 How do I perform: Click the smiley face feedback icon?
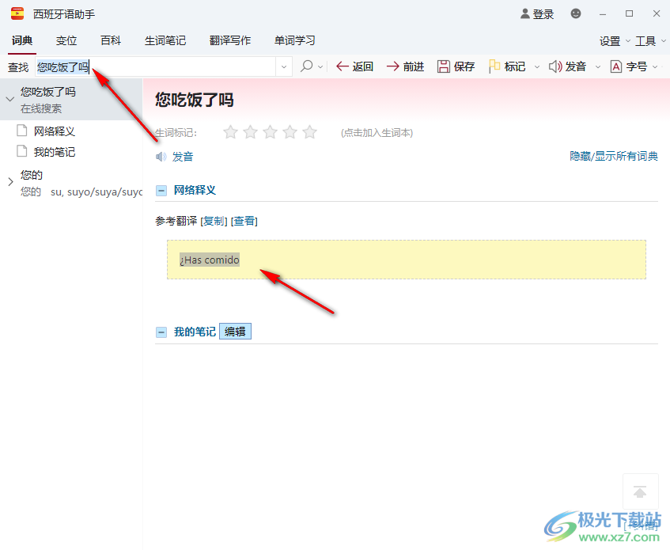tap(576, 13)
